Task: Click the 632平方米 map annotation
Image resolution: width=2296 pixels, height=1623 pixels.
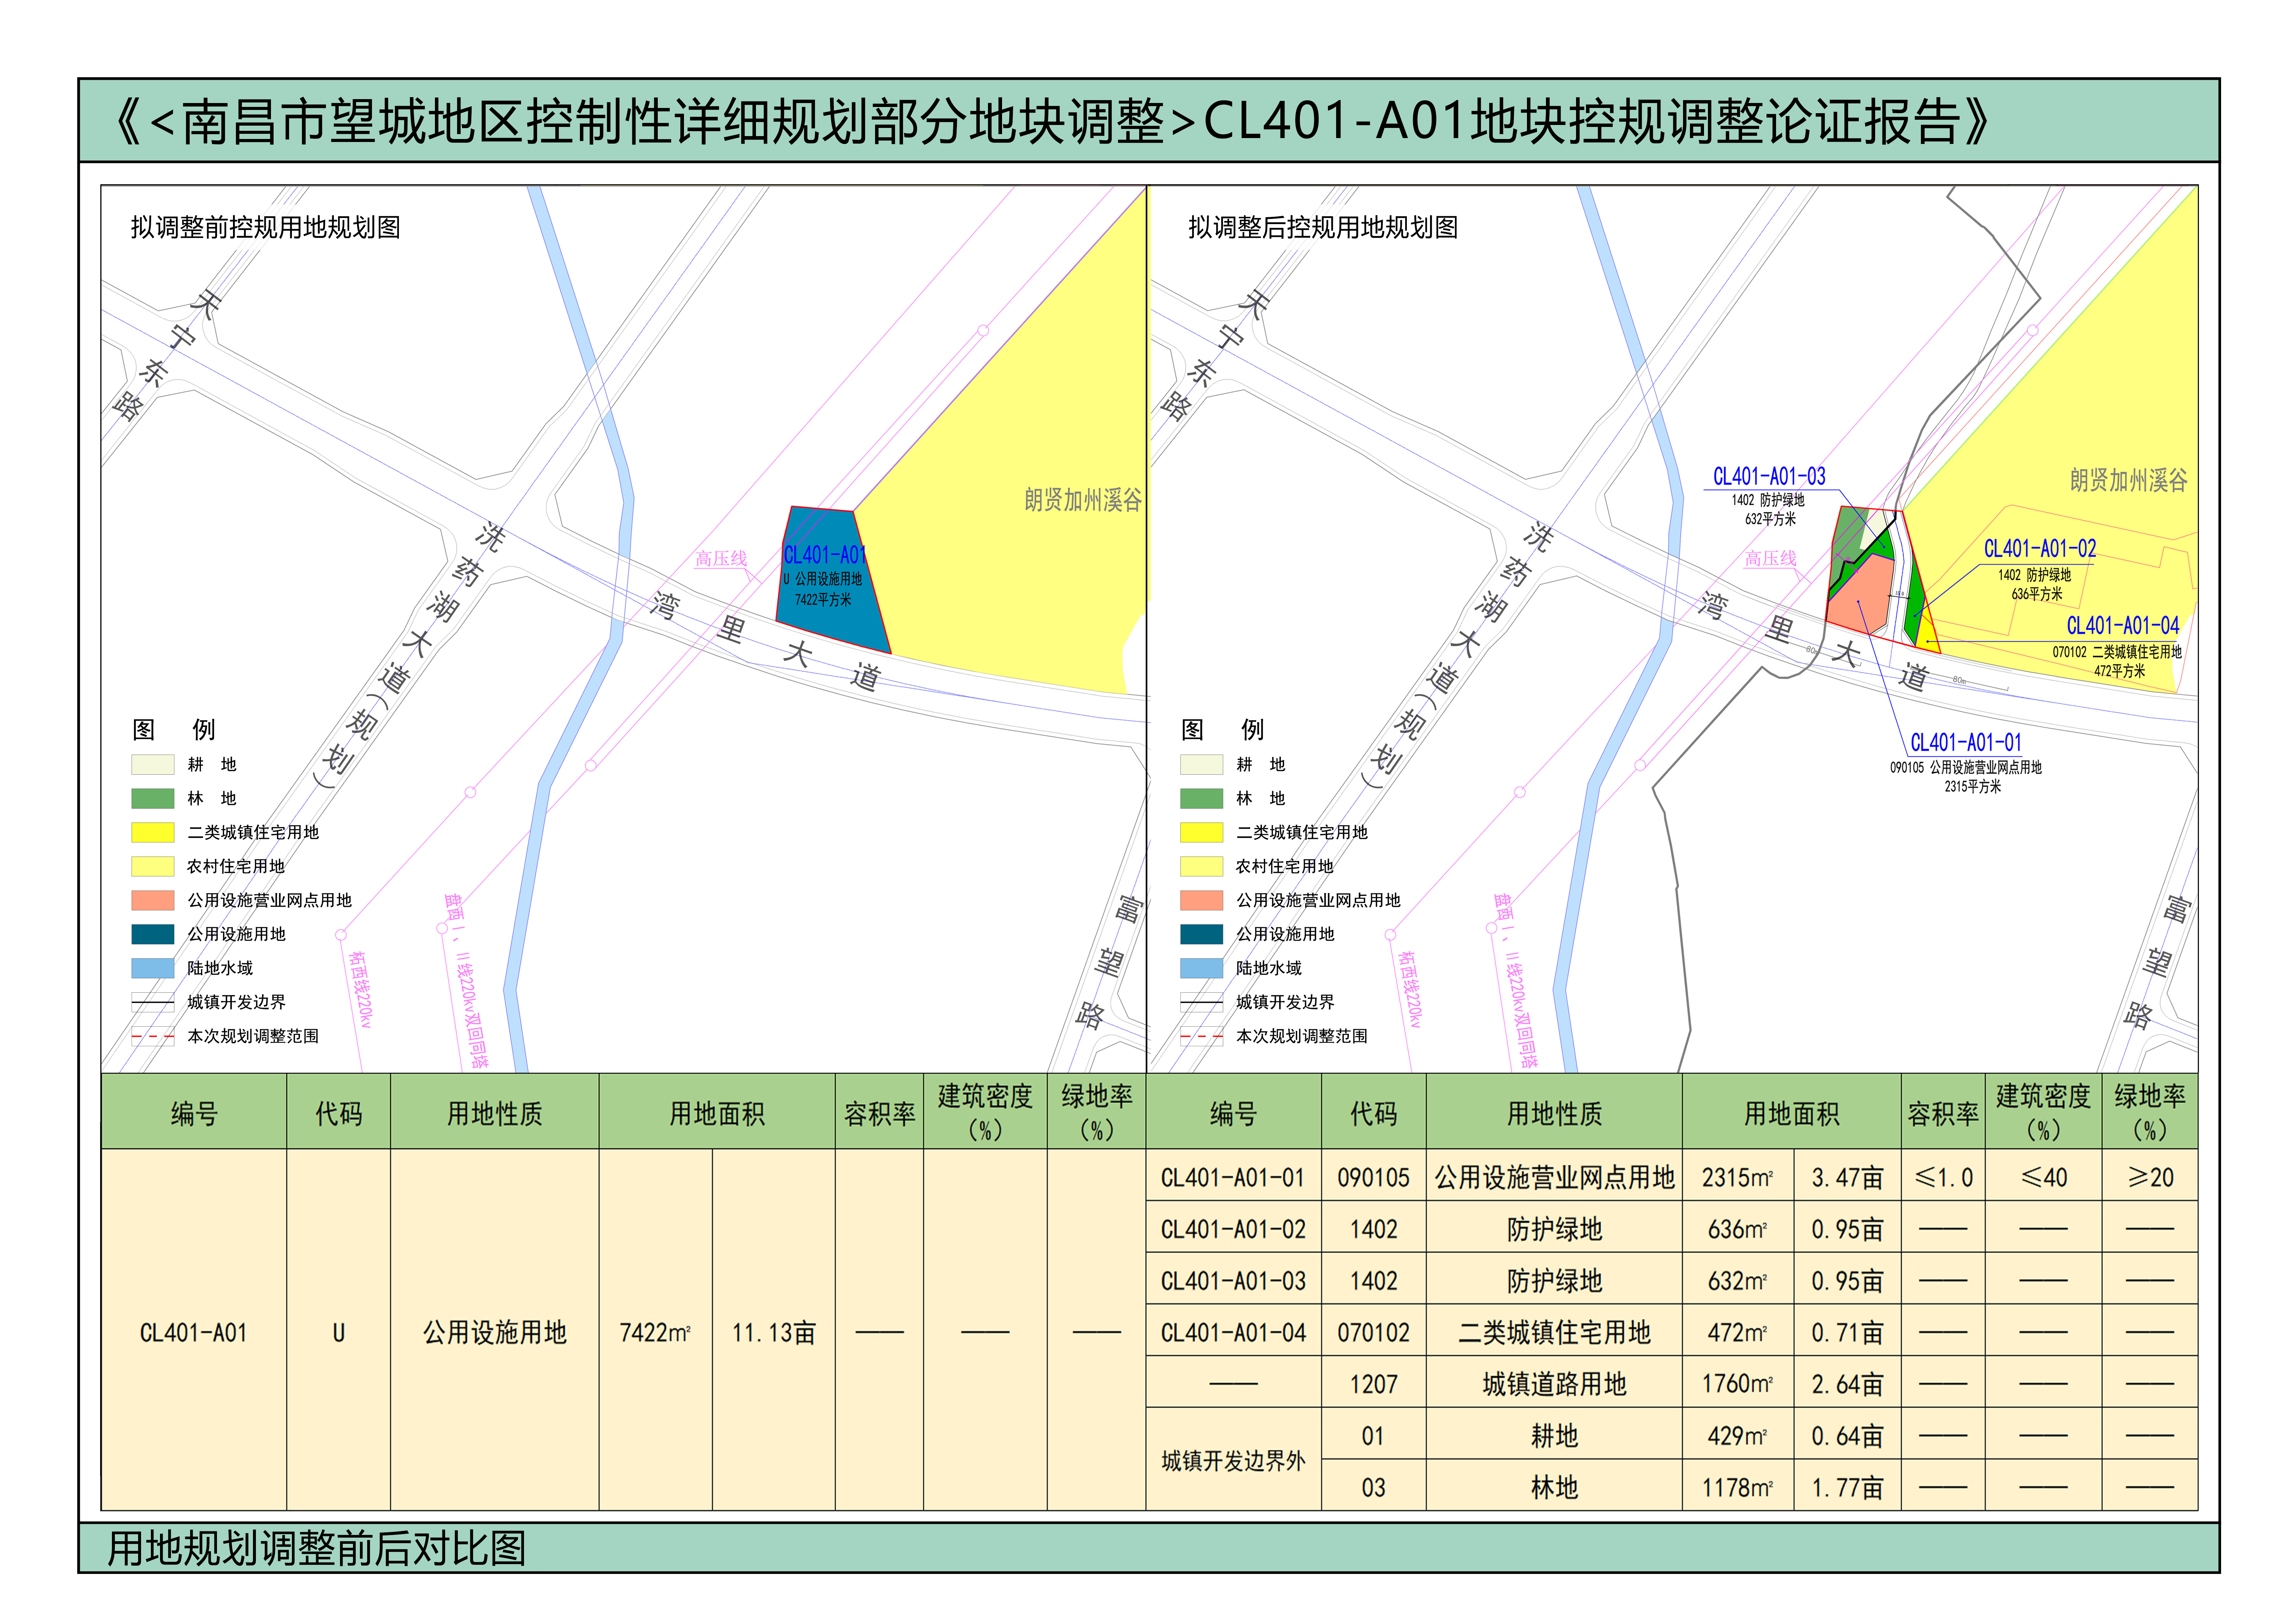Action: [1770, 519]
